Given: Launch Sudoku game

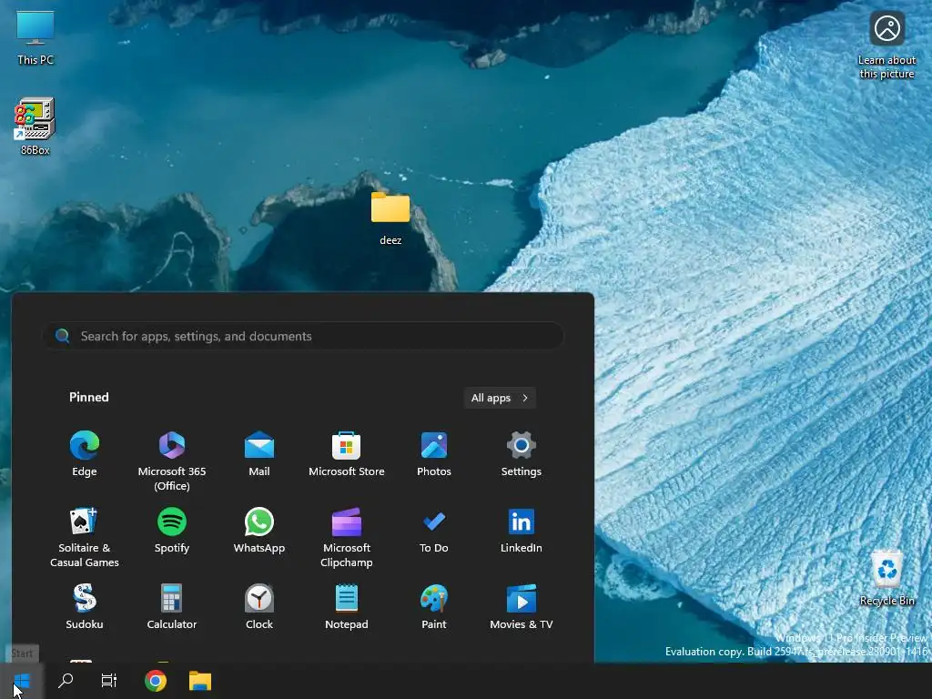Looking at the screenshot, I should [x=85, y=607].
